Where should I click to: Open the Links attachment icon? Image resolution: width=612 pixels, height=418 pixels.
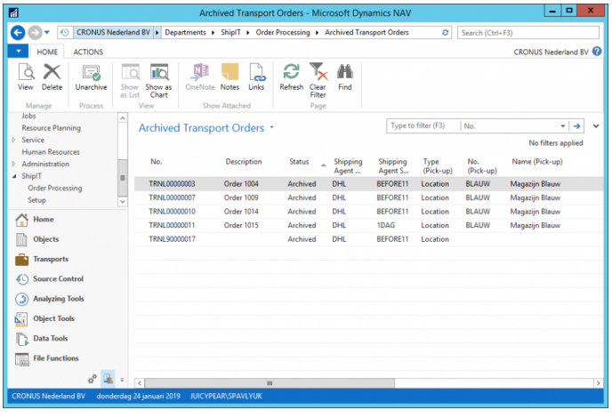(x=256, y=76)
